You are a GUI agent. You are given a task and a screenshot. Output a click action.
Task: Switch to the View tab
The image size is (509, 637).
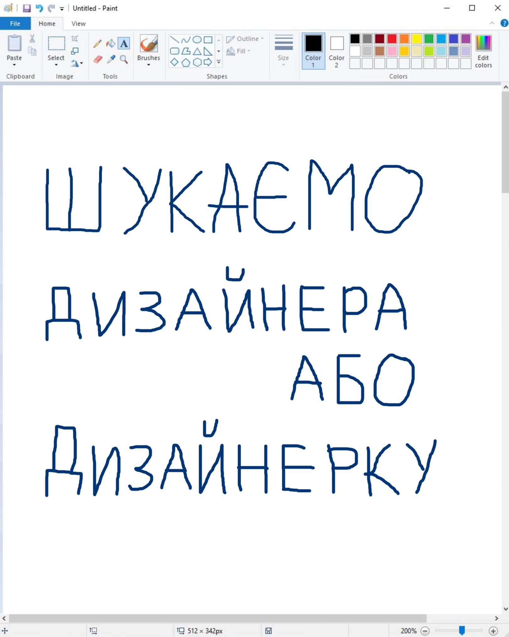pos(78,24)
